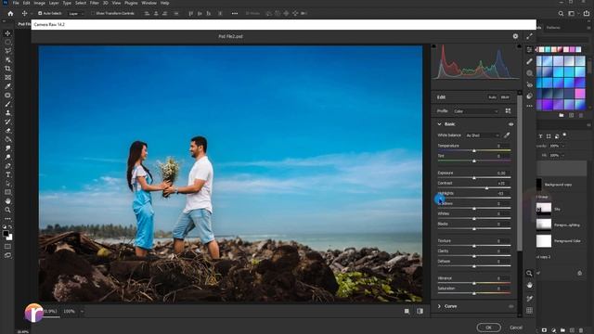Open White Balance As Shot dropdown
The height and width of the screenshot is (334, 594).
(483, 135)
